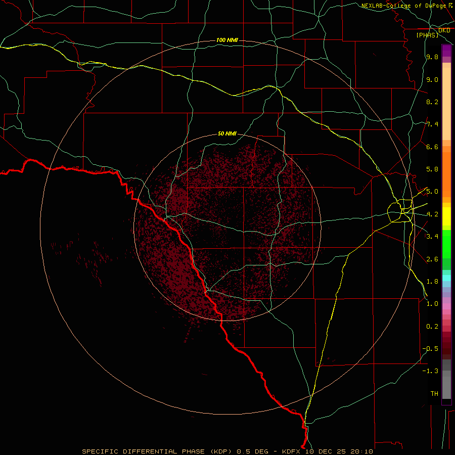The width and height of the screenshot is (455, 455).
Task: Click the 1.8 scale label
Action: click(x=432, y=282)
